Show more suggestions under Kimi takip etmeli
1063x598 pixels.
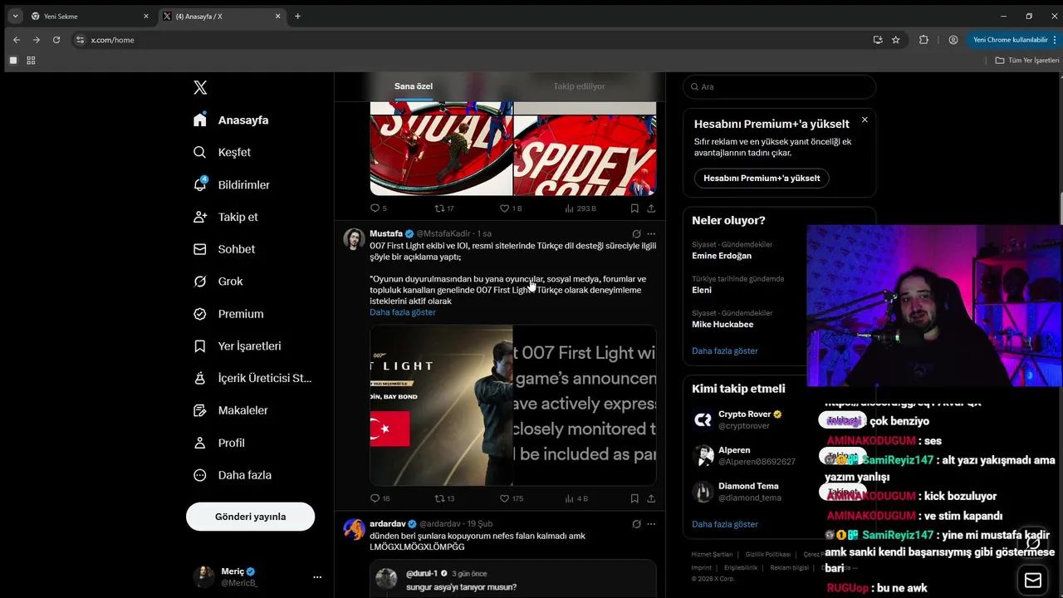[725, 524]
